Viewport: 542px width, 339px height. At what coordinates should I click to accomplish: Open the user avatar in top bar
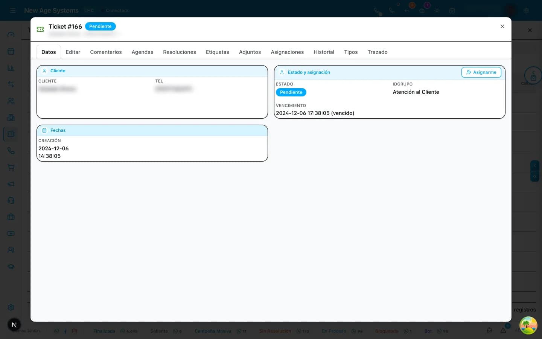click(510, 11)
